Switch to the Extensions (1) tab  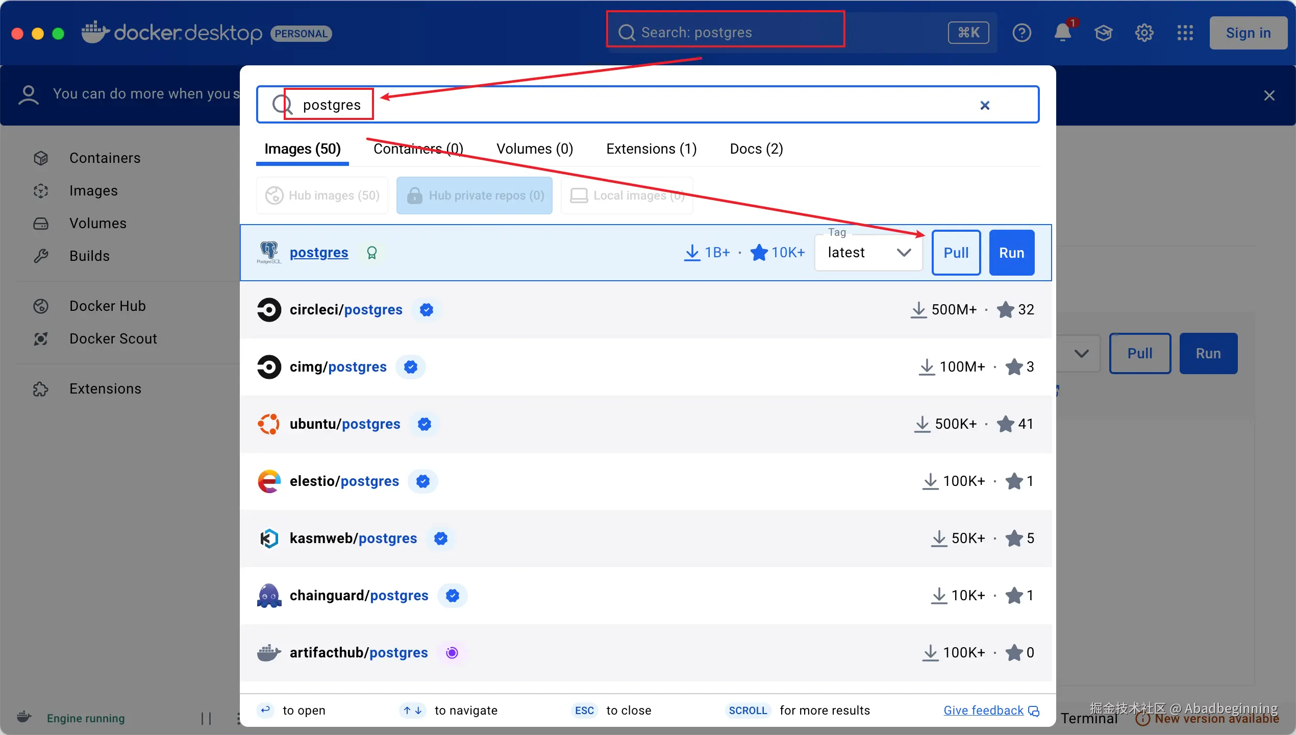pyautogui.click(x=651, y=149)
